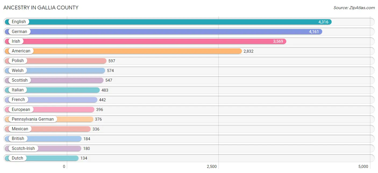Click the English bar label
Screen dimensions: 378x173
coord(19,22)
